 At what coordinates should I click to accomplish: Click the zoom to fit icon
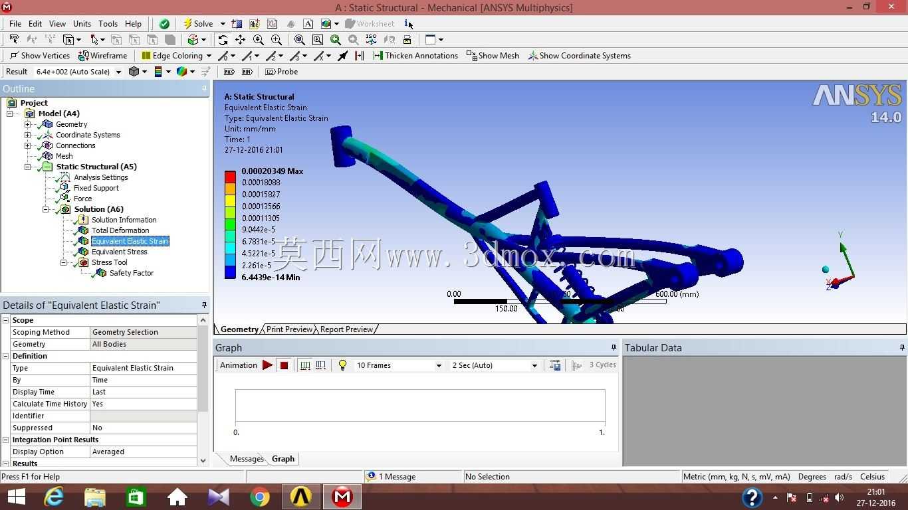(x=300, y=40)
